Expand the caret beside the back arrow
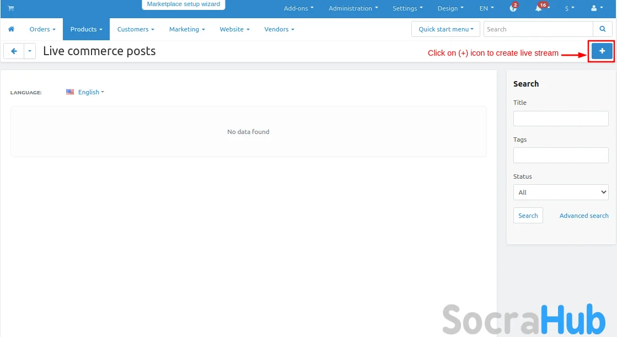The width and height of the screenshot is (617, 337). coord(30,51)
